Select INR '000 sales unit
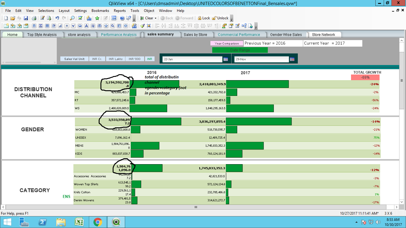 pos(135,59)
